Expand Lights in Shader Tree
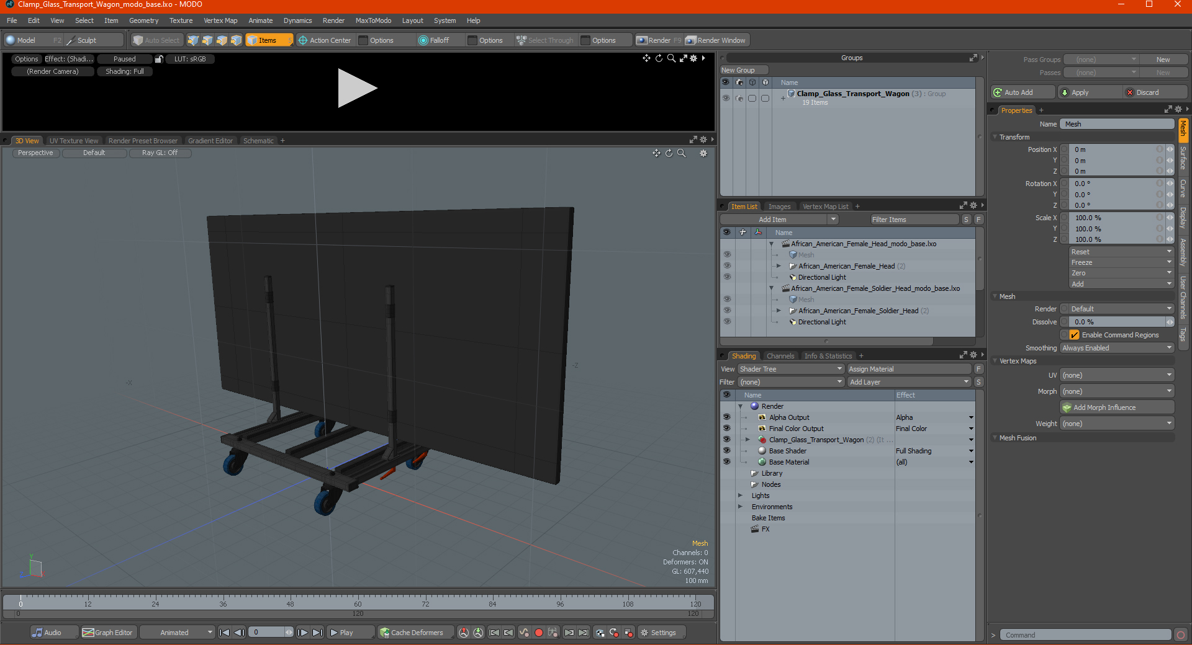1192x645 pixels. click(740, 496)
